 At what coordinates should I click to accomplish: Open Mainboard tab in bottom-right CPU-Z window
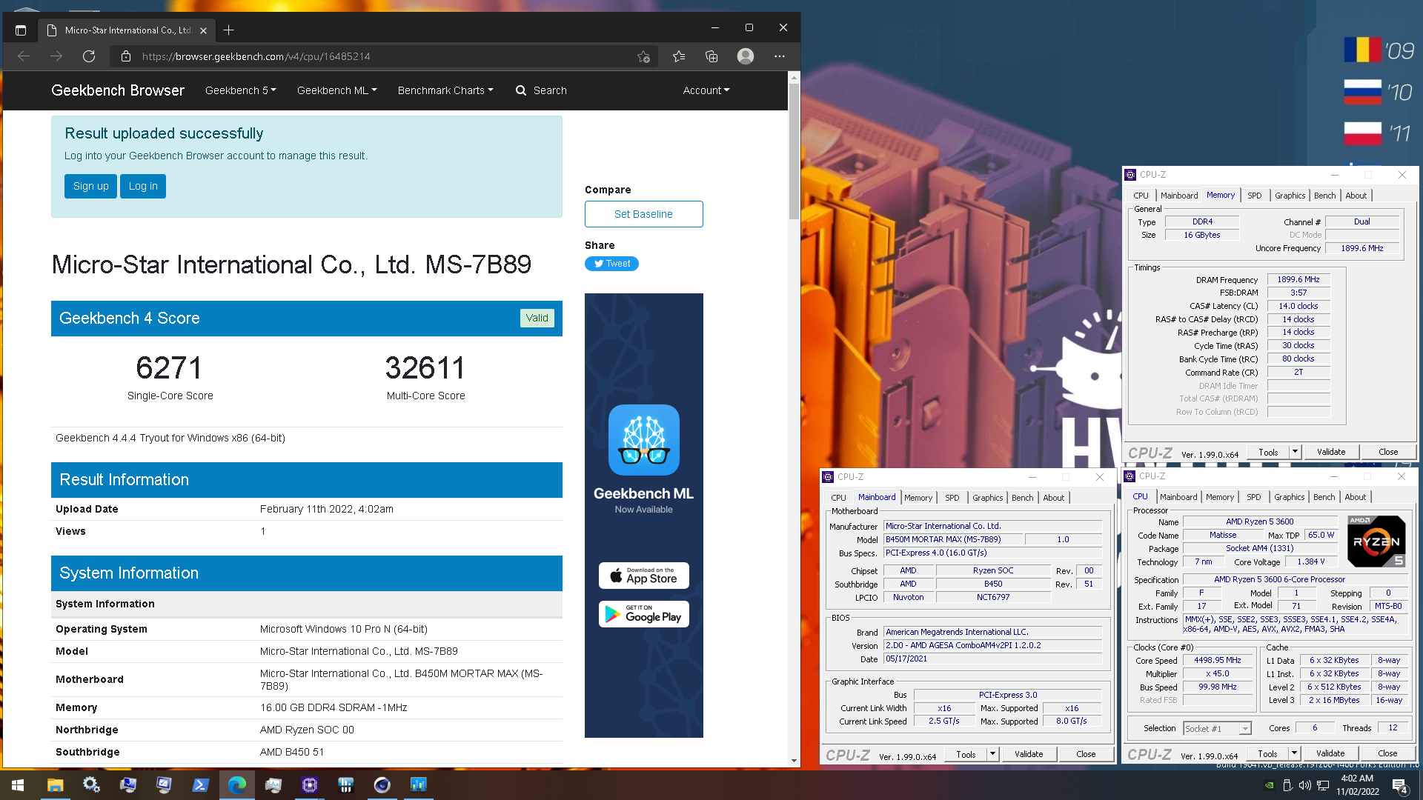(x=1178, y=497)
